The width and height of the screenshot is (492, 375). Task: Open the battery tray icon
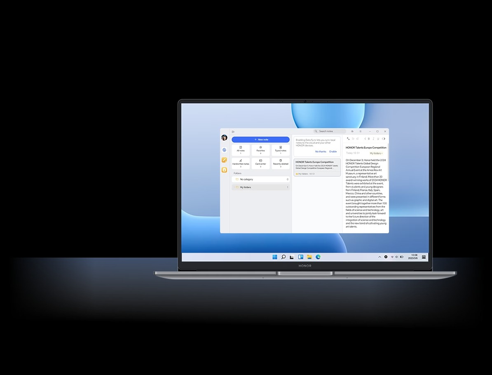click(402, 257)
